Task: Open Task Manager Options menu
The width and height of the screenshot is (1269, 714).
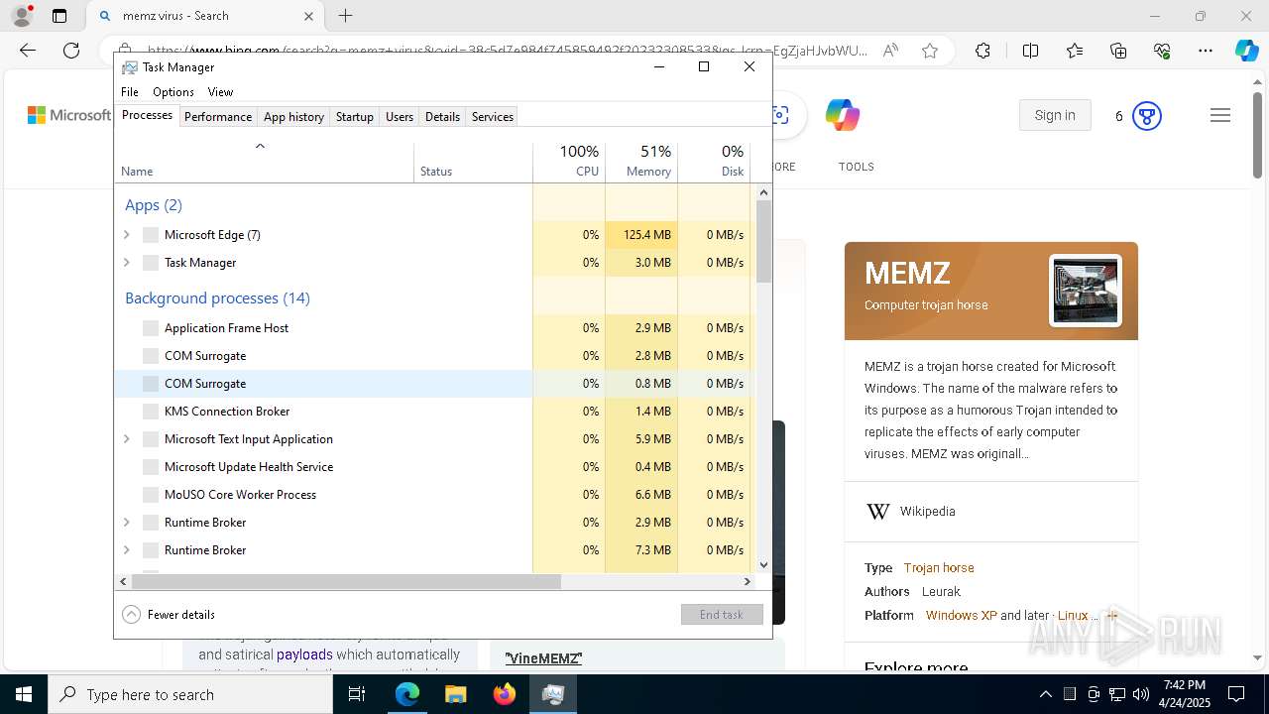Action: (x=173, y=92)
